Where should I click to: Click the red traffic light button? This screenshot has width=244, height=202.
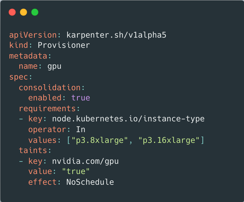pos(12,12)
